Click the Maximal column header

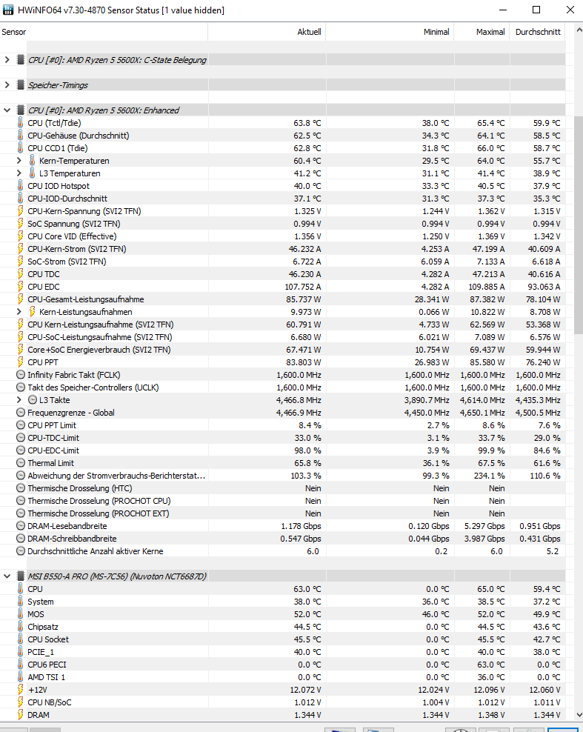[x=482, y=32]
